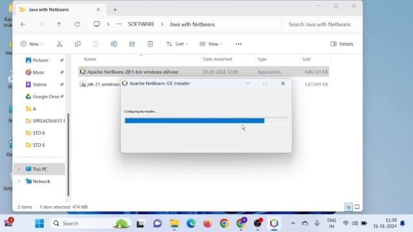Launch Google Chrome from taskbar
This screenshot has height=232, width=413.
tap(224, 224)
